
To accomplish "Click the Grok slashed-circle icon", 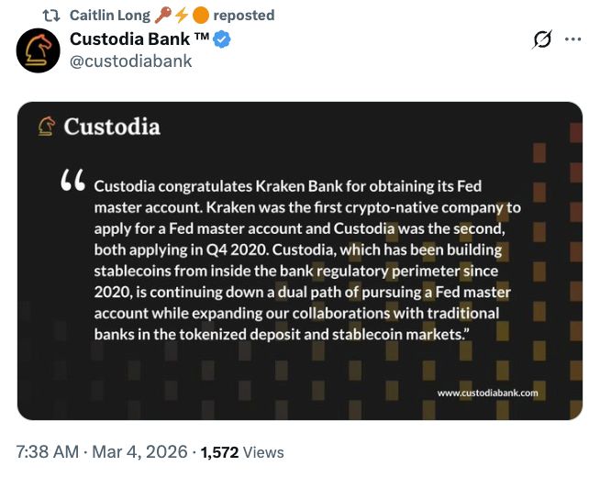I will point(541,40).
